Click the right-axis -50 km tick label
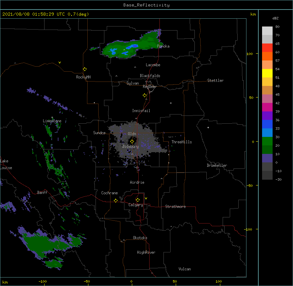 pos(249,185)
